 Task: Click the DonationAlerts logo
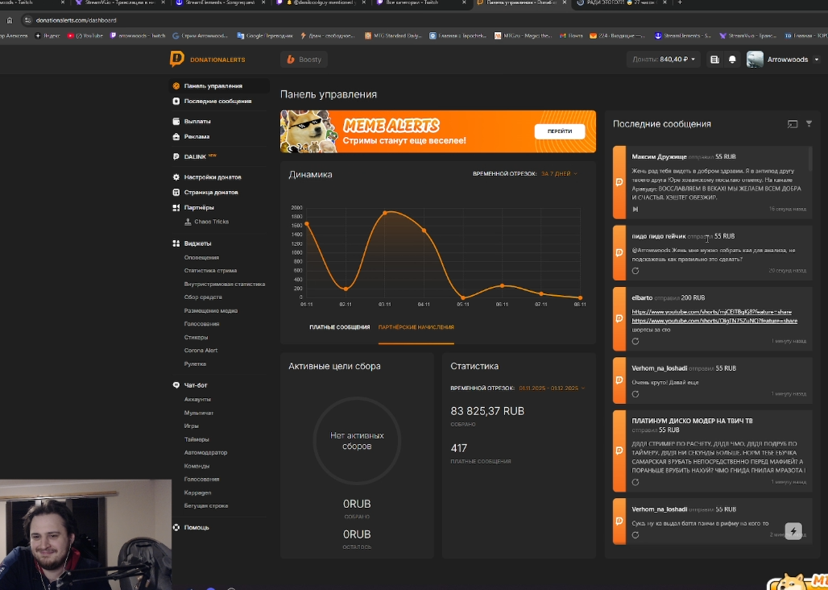pos(208,59)
